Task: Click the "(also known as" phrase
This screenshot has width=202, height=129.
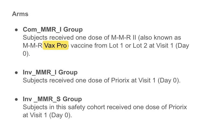Action: click(x=159, y=38)
